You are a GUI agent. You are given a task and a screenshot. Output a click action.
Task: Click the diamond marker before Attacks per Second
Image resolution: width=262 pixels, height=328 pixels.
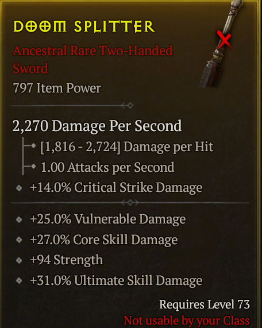click(x=33, y=167)
